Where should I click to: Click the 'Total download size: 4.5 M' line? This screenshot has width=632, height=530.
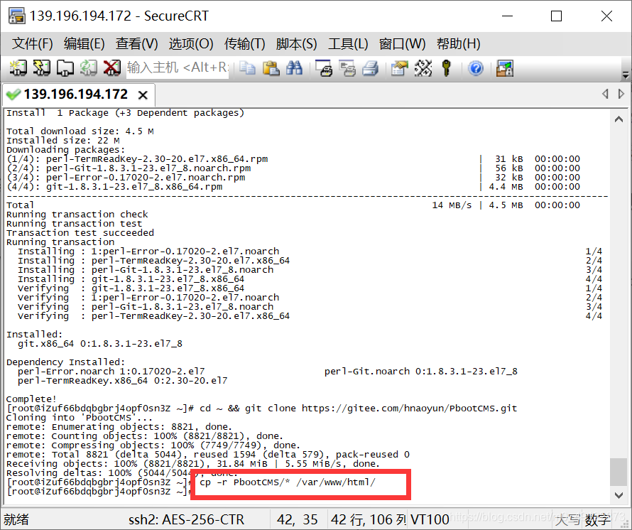(80, 131)
